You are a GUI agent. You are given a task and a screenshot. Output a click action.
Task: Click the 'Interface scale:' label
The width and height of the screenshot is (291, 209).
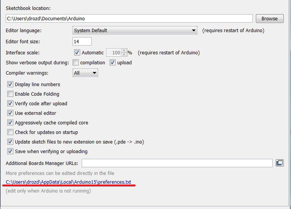[x=23, y=52]
